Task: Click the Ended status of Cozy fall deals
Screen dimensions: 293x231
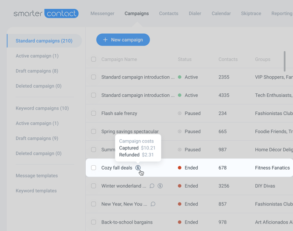Action: pos(188,168)
